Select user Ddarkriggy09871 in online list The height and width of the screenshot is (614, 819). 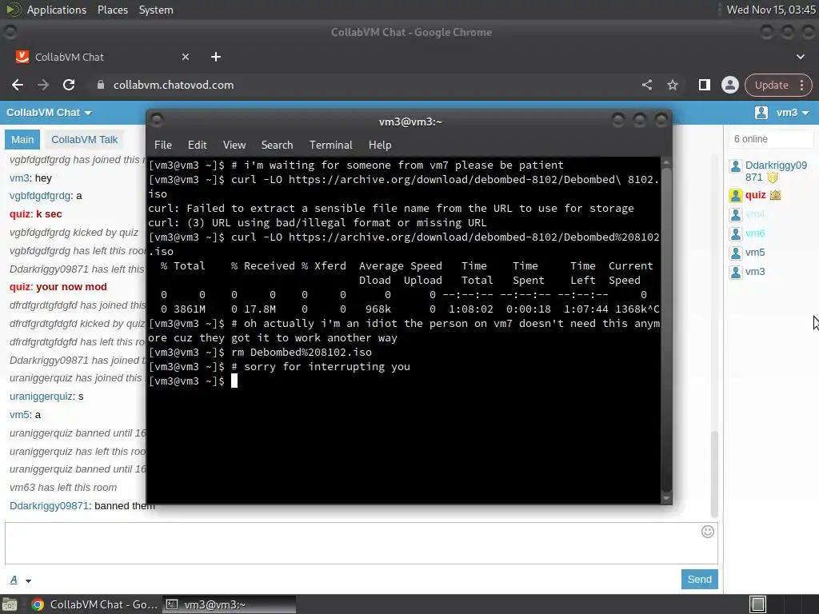click(x=776, y=171)
